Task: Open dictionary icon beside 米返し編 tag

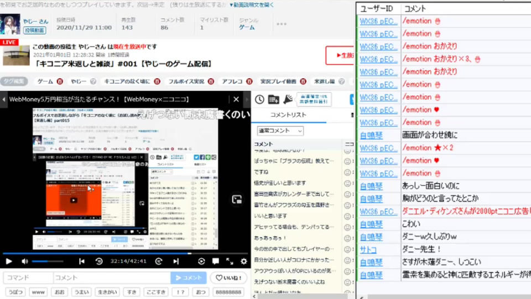Action: click(x=342, y=81)
